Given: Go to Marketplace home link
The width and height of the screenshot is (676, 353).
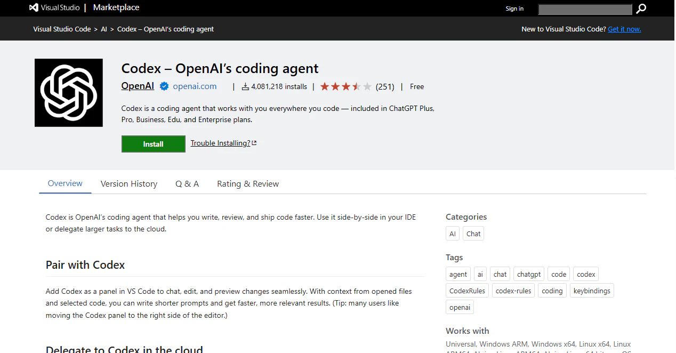Looking at the screenshot, I should tap(116, 7).
